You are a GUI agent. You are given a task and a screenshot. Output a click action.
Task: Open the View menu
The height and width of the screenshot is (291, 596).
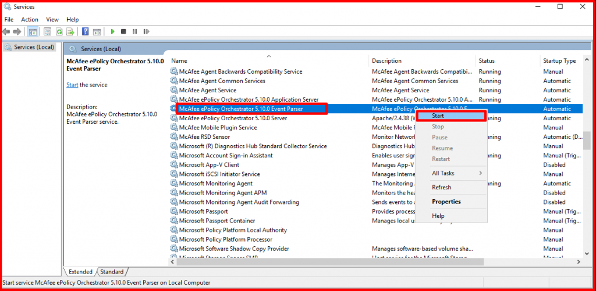click(x=52, y=19)
